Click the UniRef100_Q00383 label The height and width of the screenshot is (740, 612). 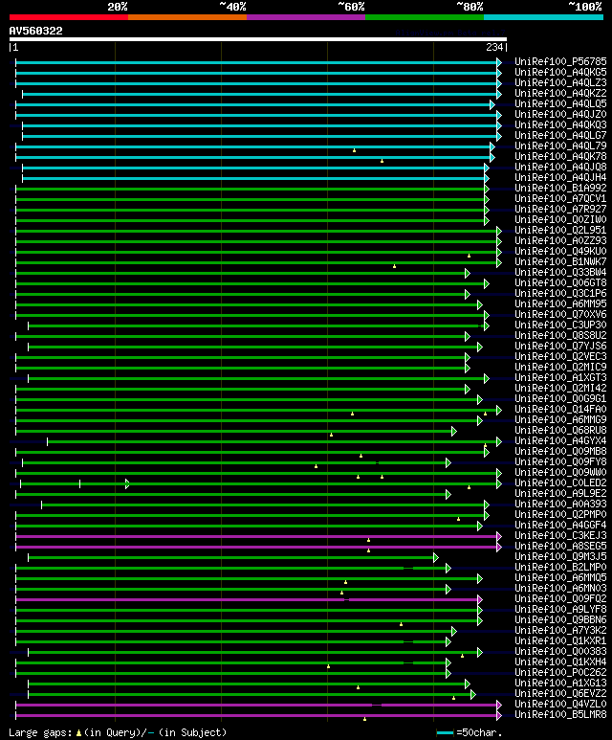(x=560, y=651)
